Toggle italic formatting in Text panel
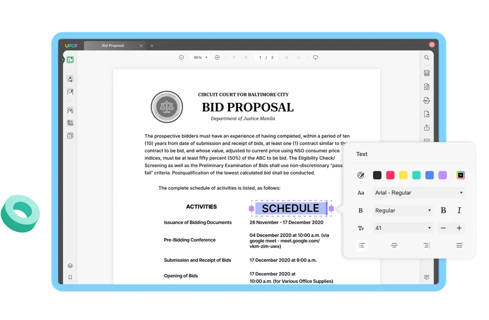 pos(459,210)
